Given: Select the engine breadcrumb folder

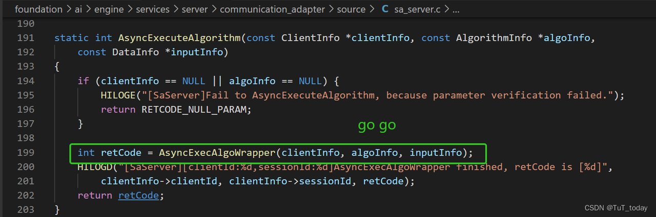Looking at the screenshot, I should [x=109, y=9].
